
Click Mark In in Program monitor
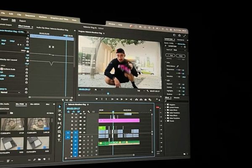click(102, 99)
